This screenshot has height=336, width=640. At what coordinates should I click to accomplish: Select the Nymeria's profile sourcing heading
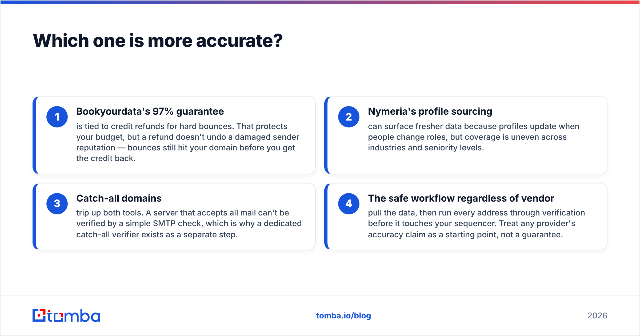pos(430,111)
